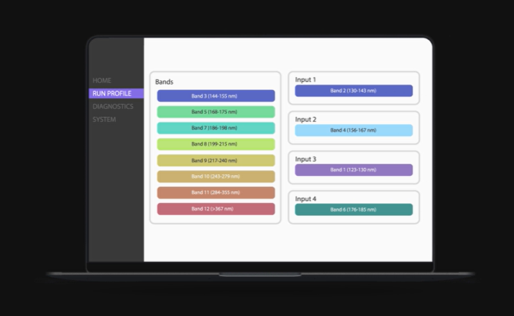Select Band 8 (199-215 nm)
Image resolution: width=514 pixels, height=316 pixels.
click(215, 144)
